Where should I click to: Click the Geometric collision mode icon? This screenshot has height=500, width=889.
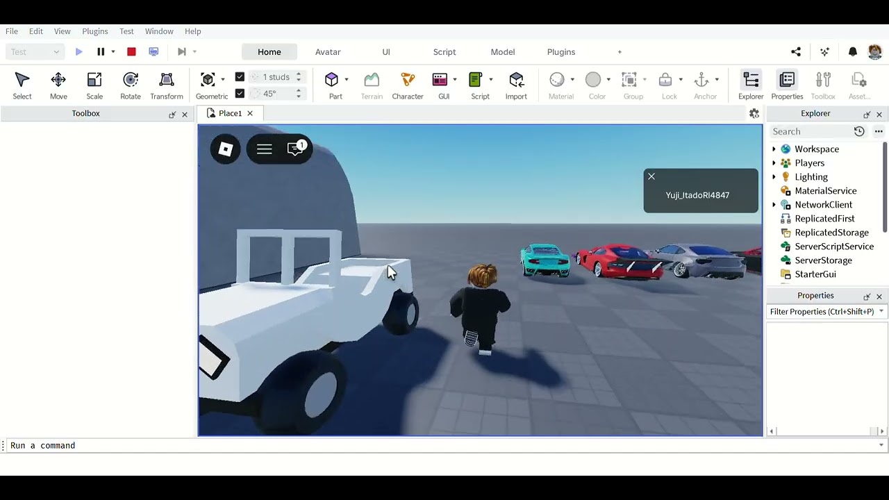coord(208,79)
